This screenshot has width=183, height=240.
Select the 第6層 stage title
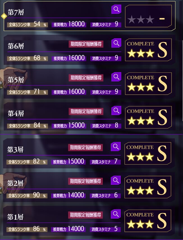pos(16,46)
